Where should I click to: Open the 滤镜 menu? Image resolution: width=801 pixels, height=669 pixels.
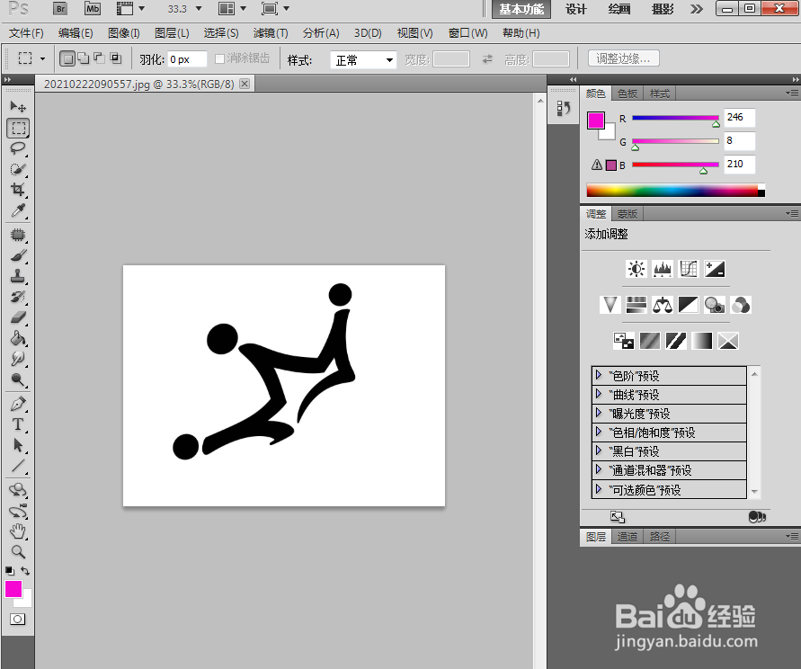(270, 32)
